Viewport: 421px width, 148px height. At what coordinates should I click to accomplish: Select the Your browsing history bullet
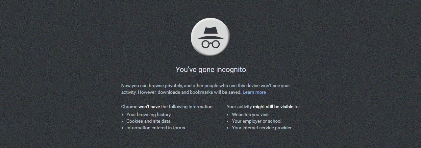click(x=149, y=114)
